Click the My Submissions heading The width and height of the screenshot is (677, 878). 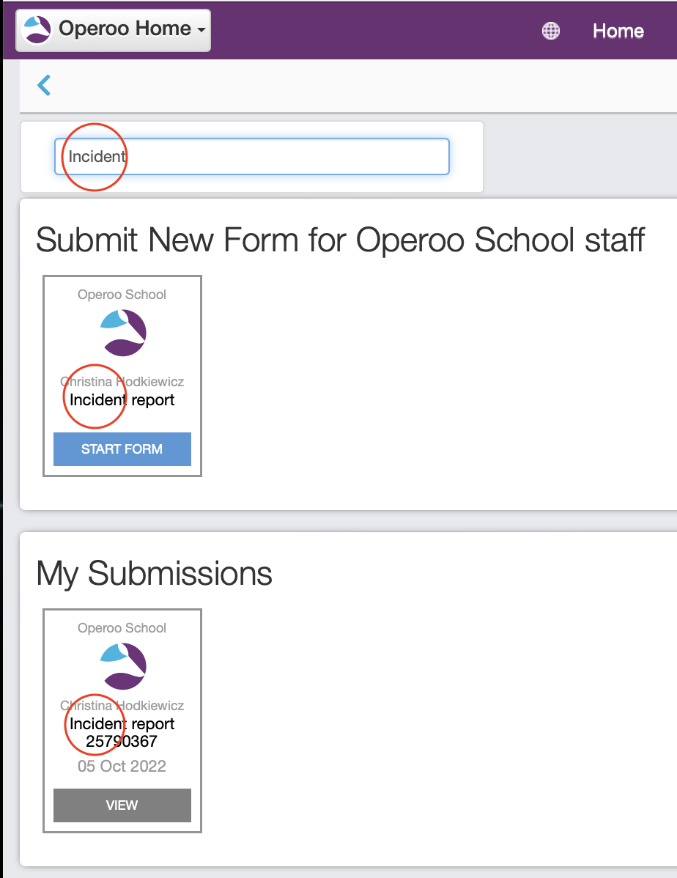coord(154,573)
